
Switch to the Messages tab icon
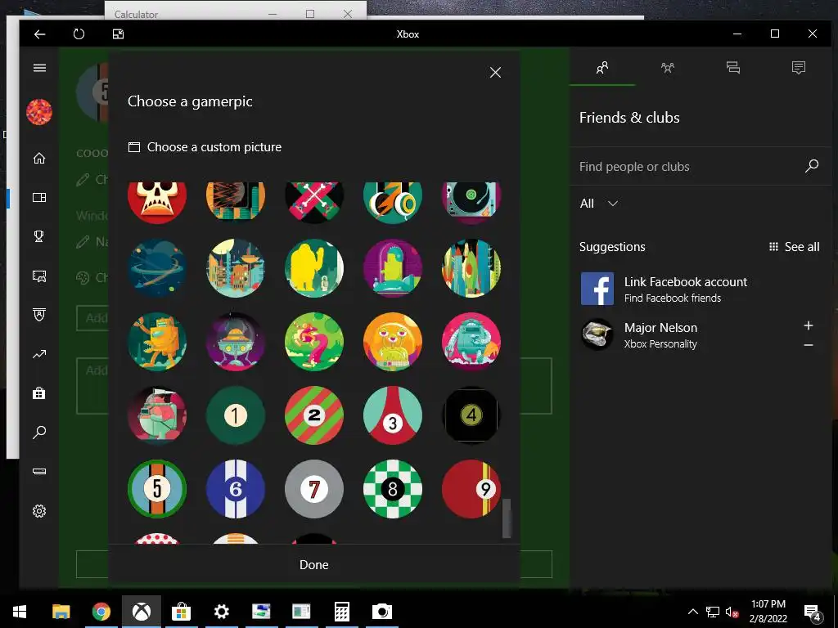coord(733,68)
